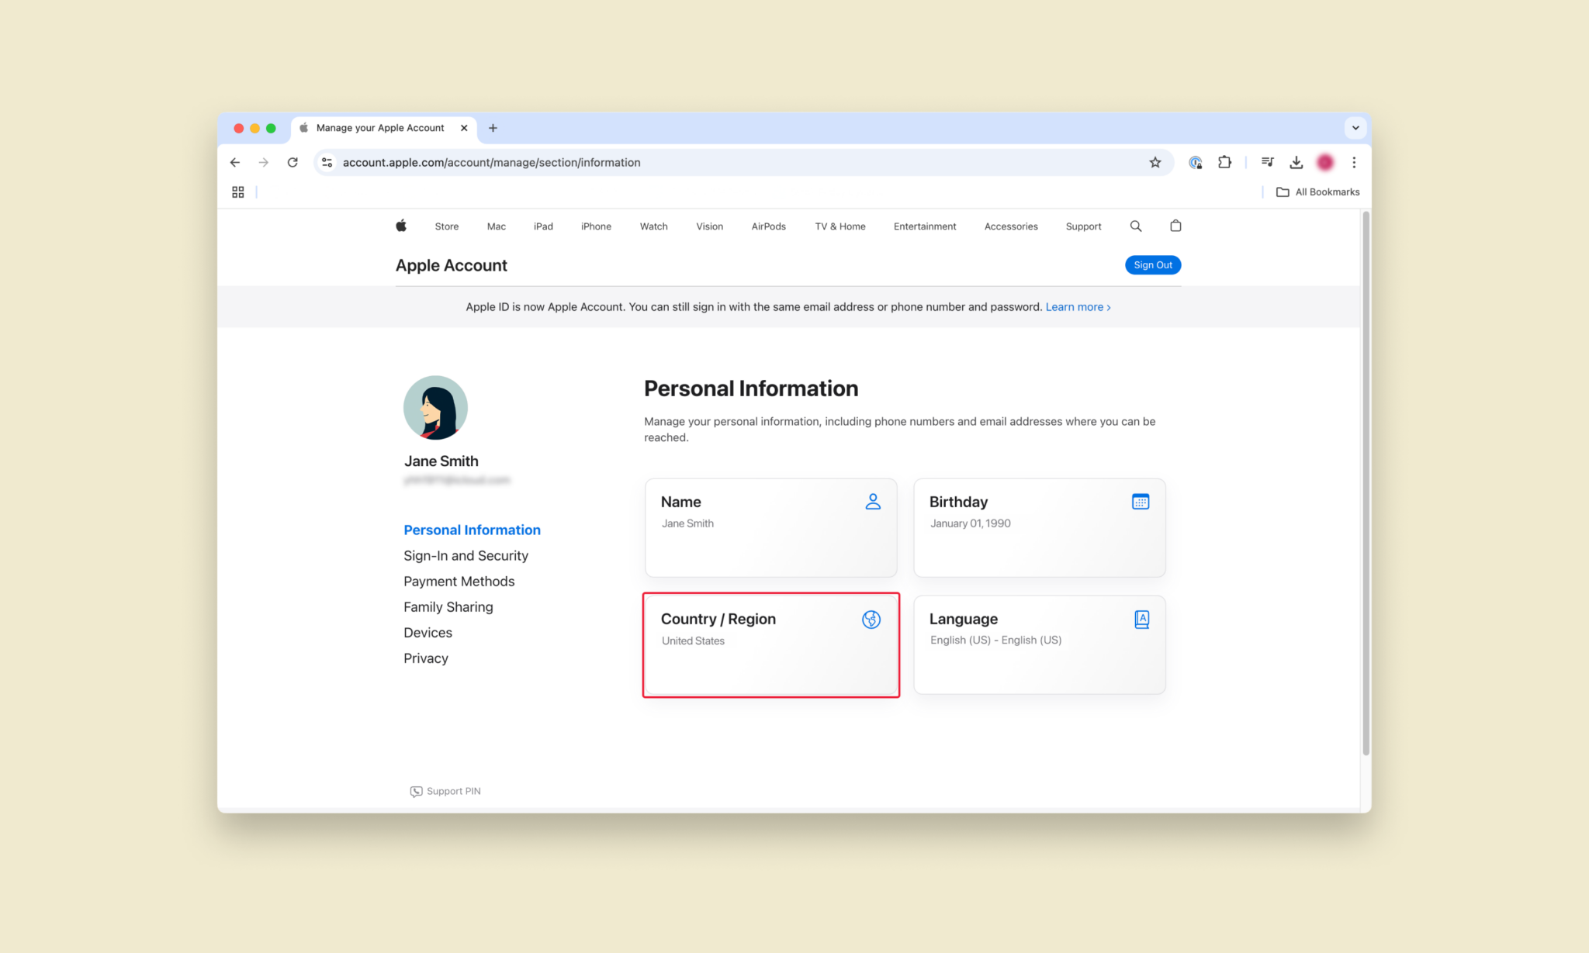Click the Birthday calendar icon

(x=1141, y=502)
